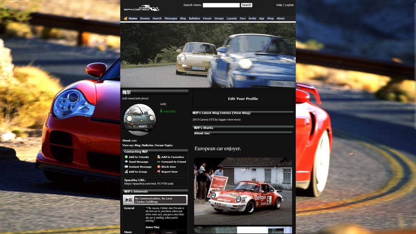Click the Forward to Friend link

173,162
